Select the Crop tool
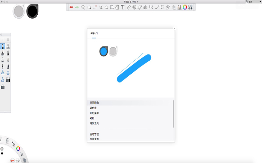 click(101, 7)
